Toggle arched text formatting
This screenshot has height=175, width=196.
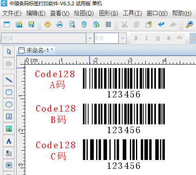[x=179, y=38]
